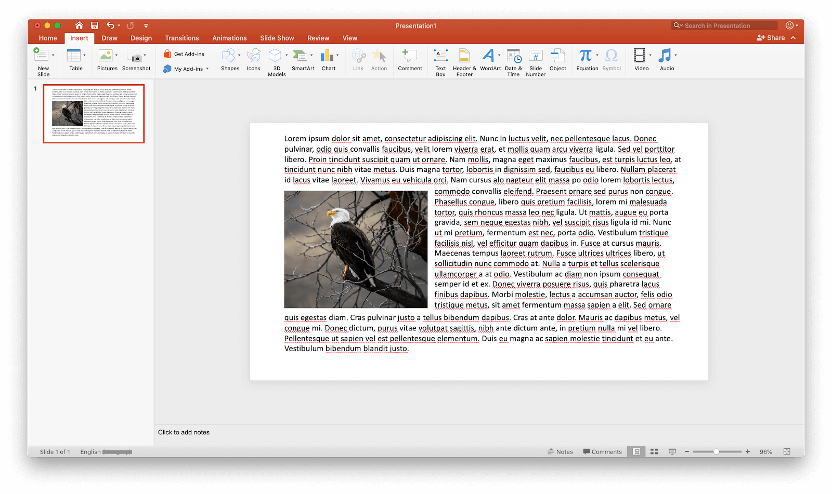This screenshot has height=494, width=832.
Task: Expand the Shapes dropdown arrow
Action: click(239, 55)
